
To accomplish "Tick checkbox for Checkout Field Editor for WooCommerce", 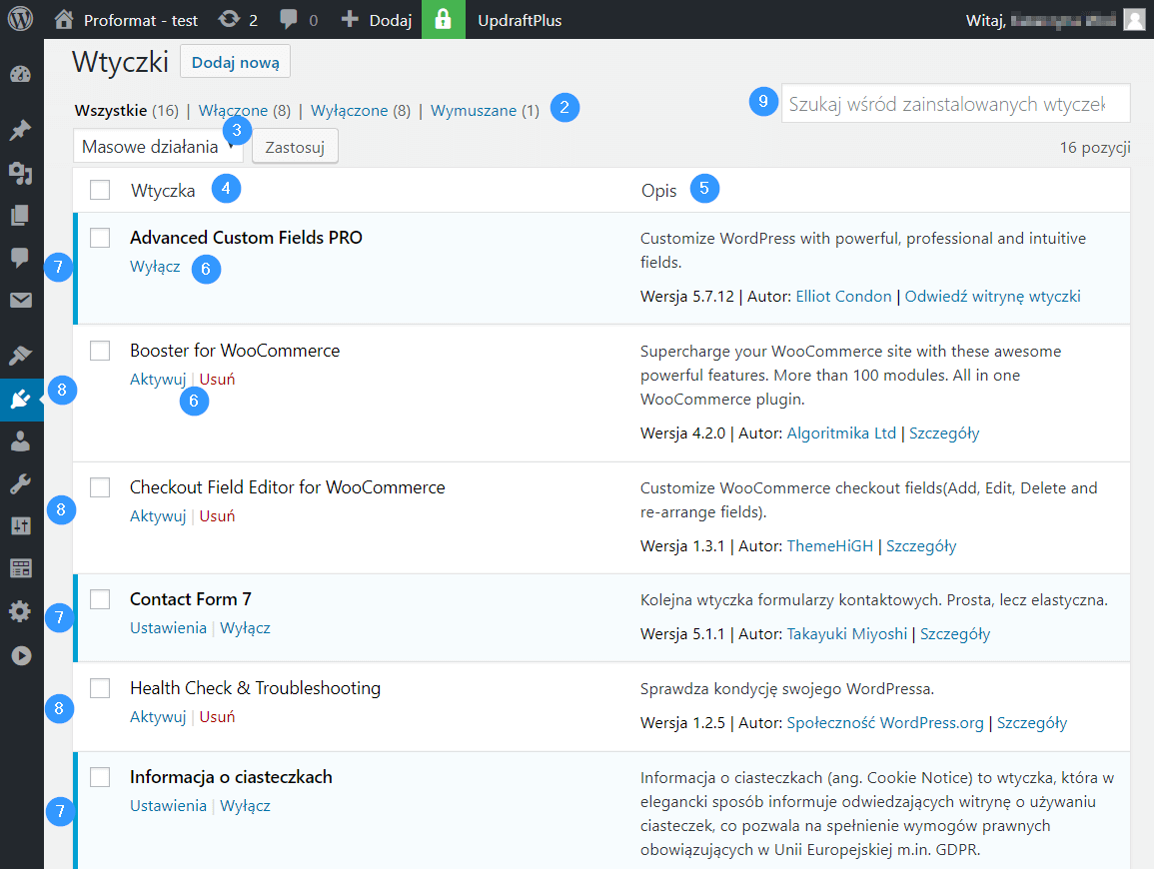I will point(100,487).
